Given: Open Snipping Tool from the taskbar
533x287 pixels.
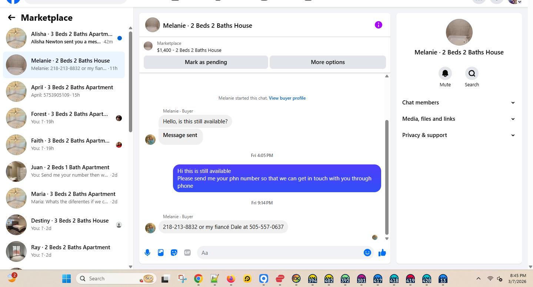Looking at the screenshot, I should tap(182, 278).
